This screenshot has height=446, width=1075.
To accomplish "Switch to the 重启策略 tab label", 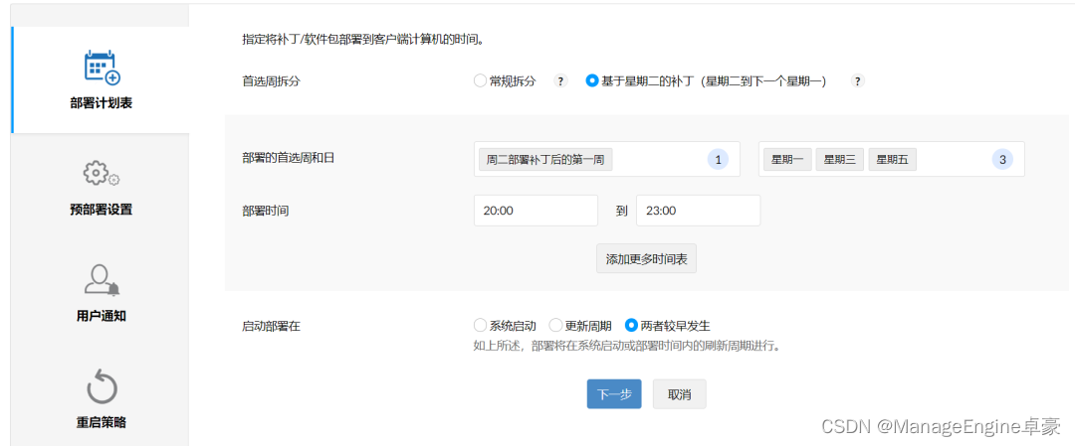I will tap(102, 422).
